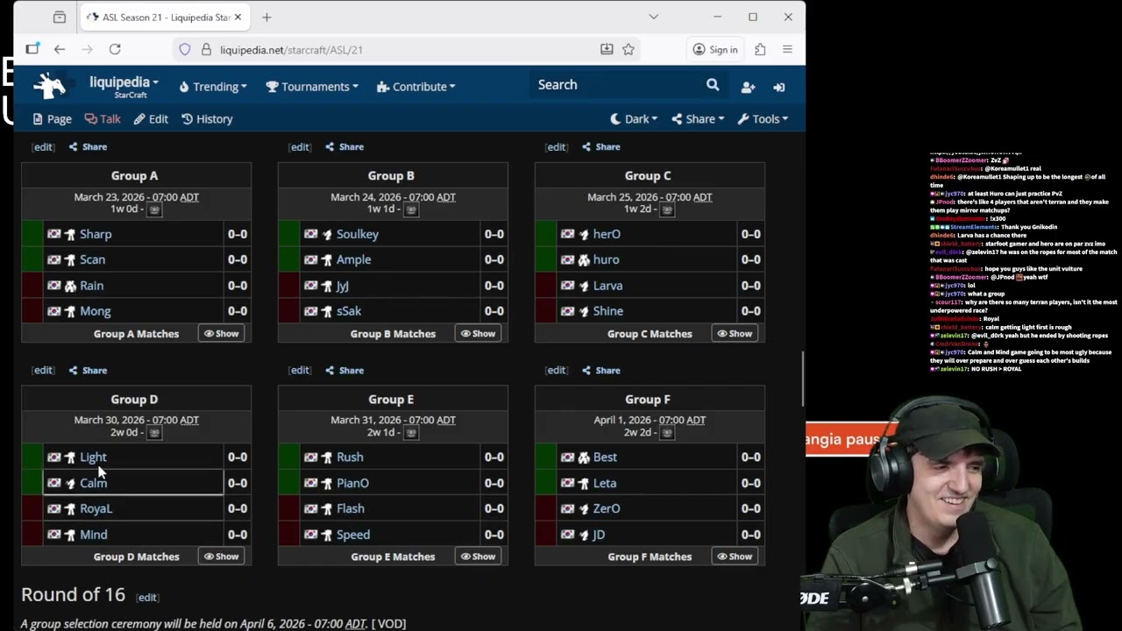Click the site padlock icon

(206, 49)
